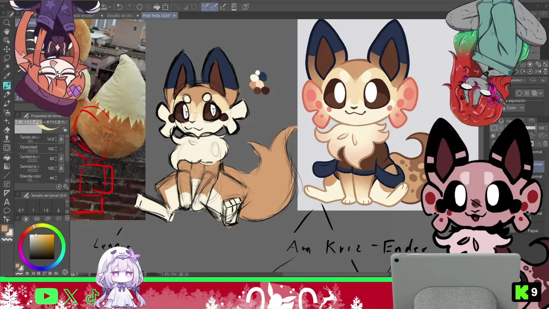Open color panel tab list dropdown
Screen dimensions: 549x309
67,218
